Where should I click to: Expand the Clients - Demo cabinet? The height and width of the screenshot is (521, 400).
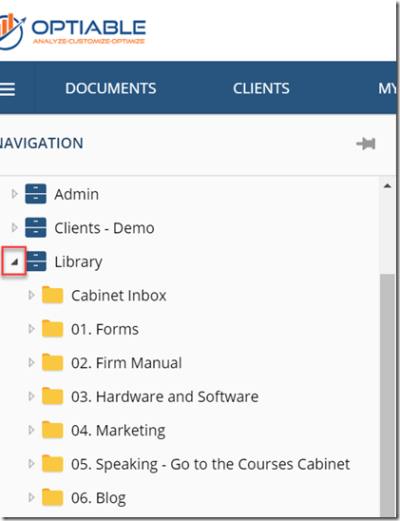click(14, 227)
